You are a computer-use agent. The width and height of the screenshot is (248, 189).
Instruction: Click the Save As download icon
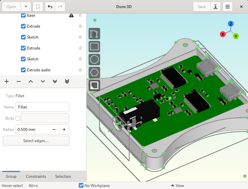(215, 7)
